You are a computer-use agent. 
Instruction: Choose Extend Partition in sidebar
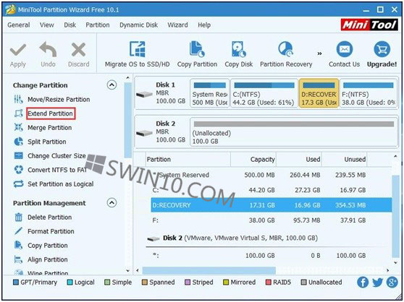(x=51, y=113)
